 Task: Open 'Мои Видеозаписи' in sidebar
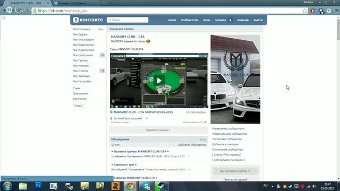click(83, 45)
